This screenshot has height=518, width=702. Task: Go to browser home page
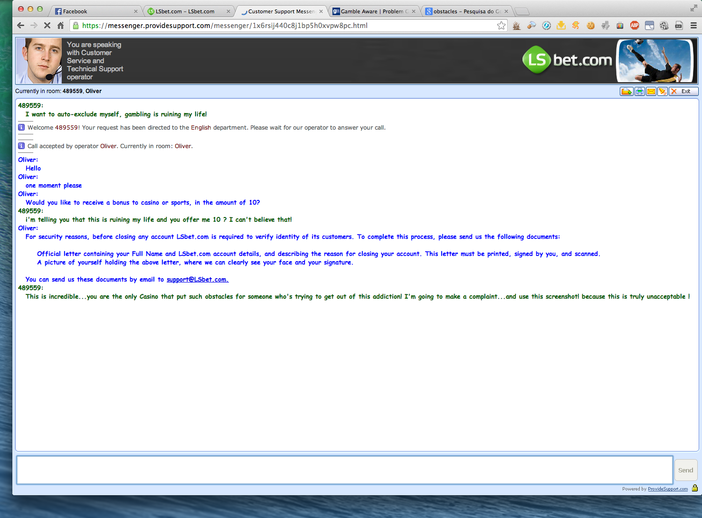(60, 26)
